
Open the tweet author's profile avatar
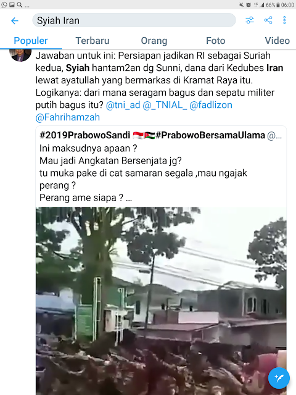20,55
